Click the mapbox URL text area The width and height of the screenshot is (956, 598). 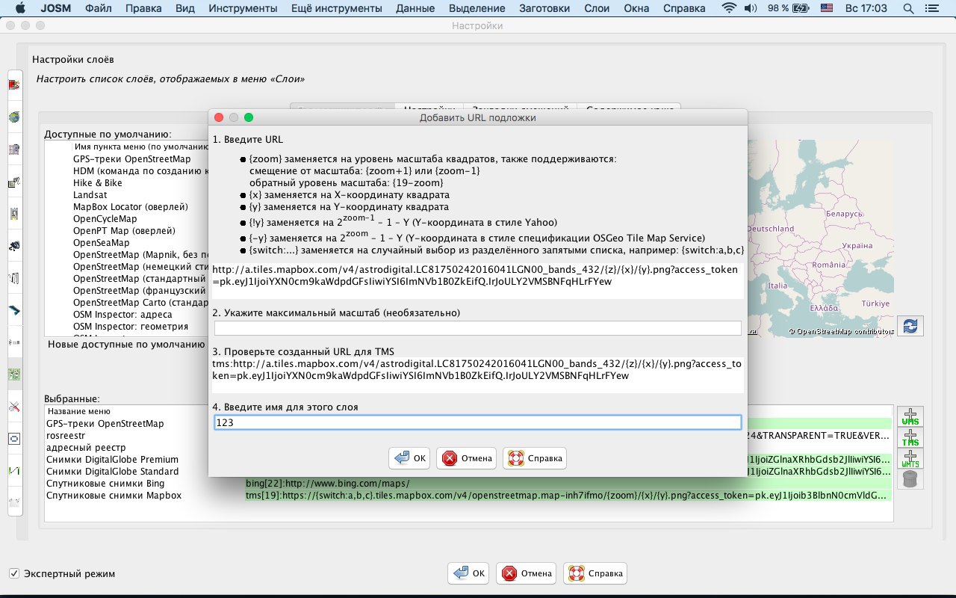coord(477,280)
